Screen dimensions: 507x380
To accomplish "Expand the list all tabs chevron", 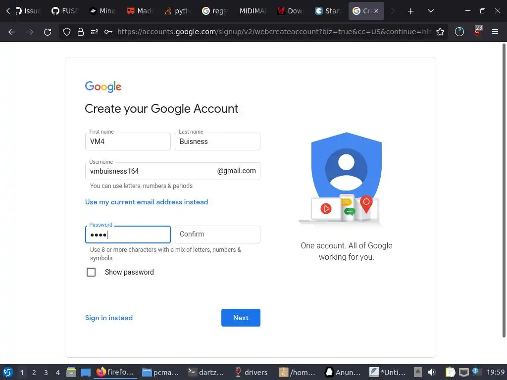I will click(x=431, y=11).
